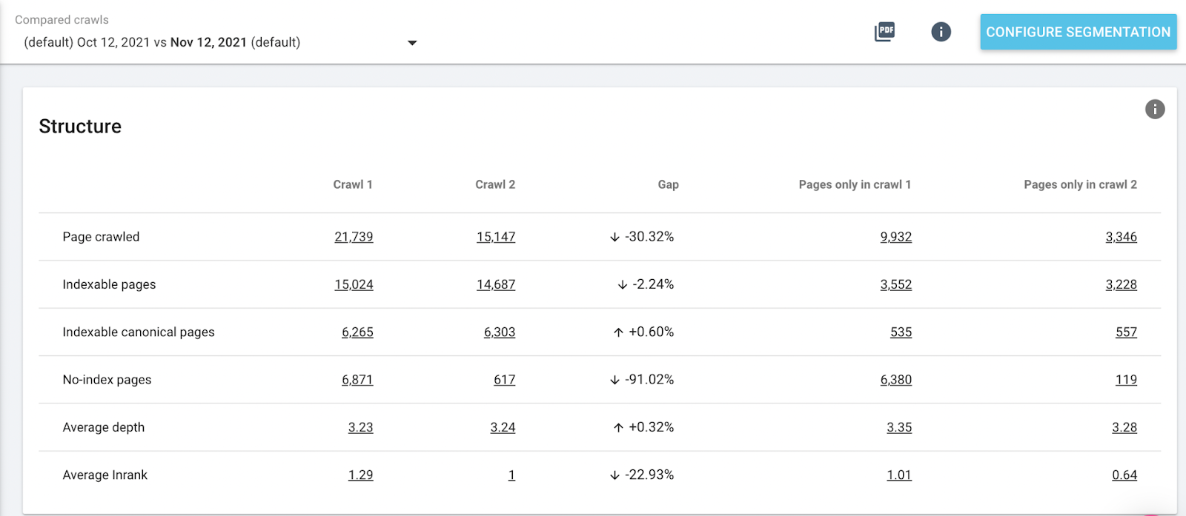The height and width of the screenshot is (516, 1186).
Task: Open no-index only in crawl 2 value 119
Action: click(1127, 380)
